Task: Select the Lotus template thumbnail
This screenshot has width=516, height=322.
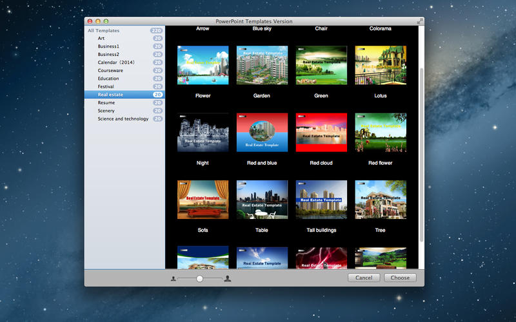Action: (381, 65)
